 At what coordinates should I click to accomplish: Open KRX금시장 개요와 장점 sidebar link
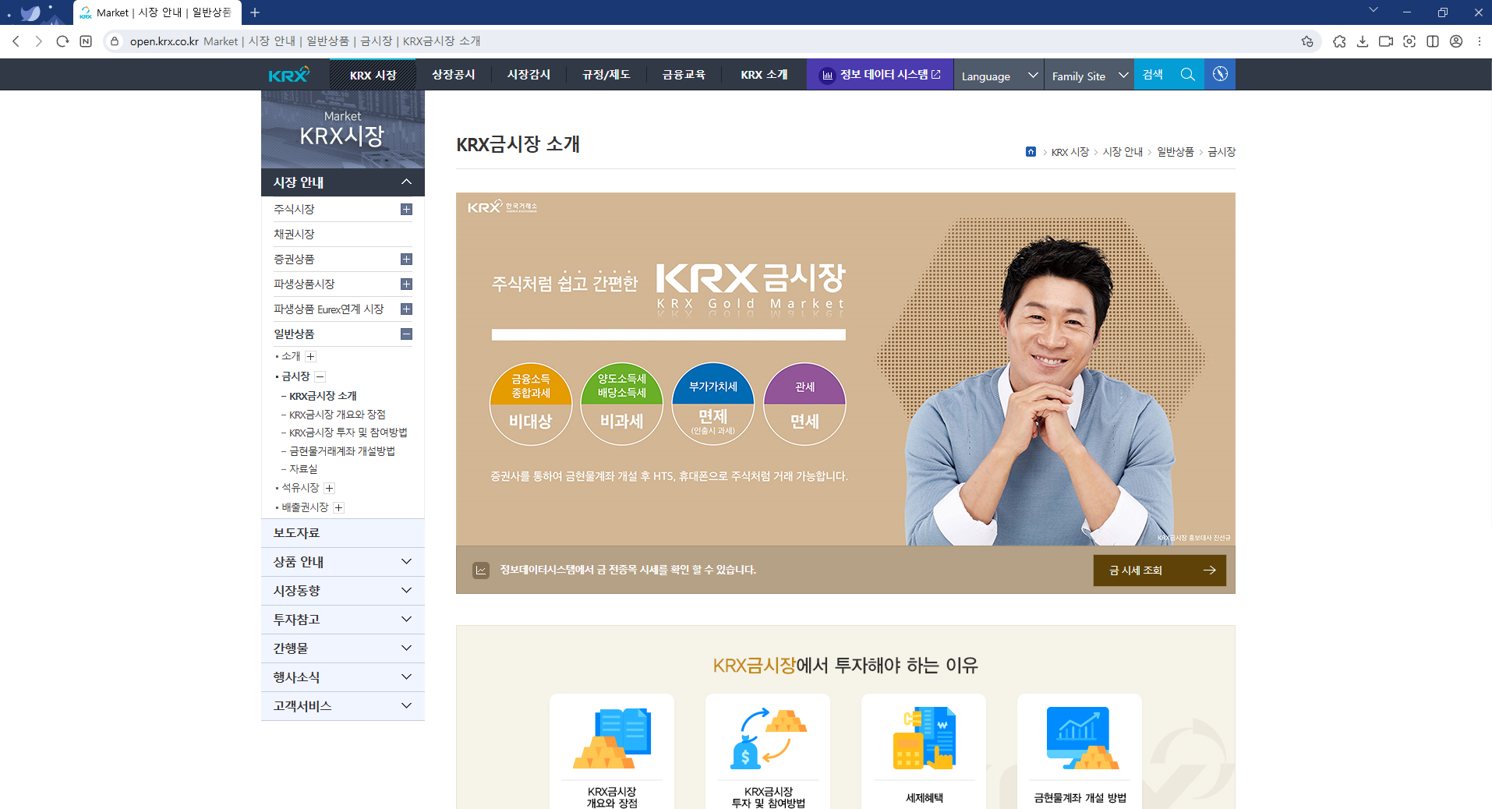(x=338, y=415)
